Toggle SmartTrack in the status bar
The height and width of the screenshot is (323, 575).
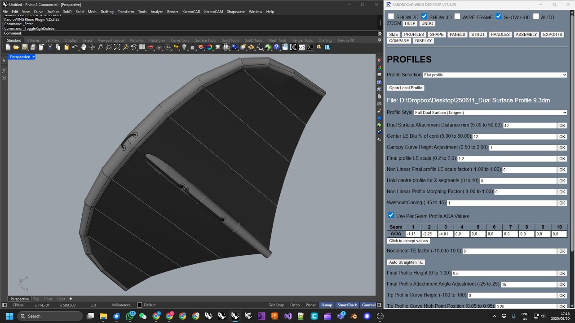(347, 305)
